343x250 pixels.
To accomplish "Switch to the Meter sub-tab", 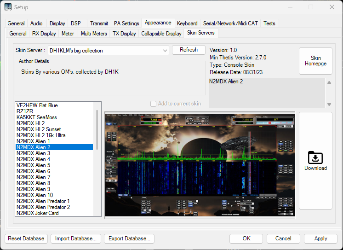I will pyautogui.click(x=68, y=34).
